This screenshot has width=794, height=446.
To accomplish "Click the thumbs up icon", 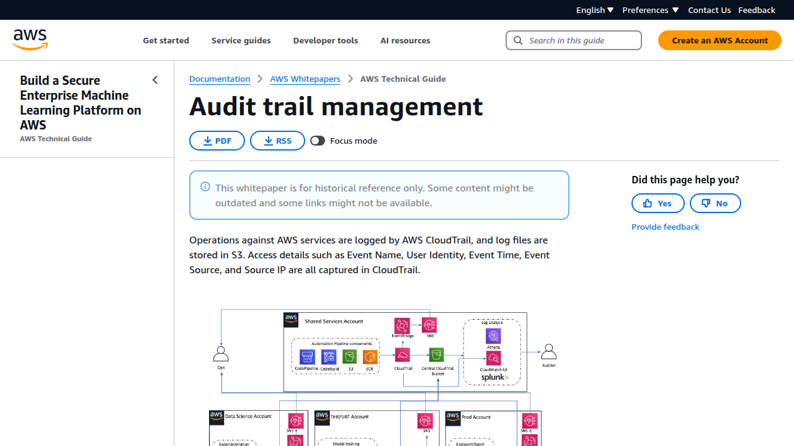I will [648, 203].
